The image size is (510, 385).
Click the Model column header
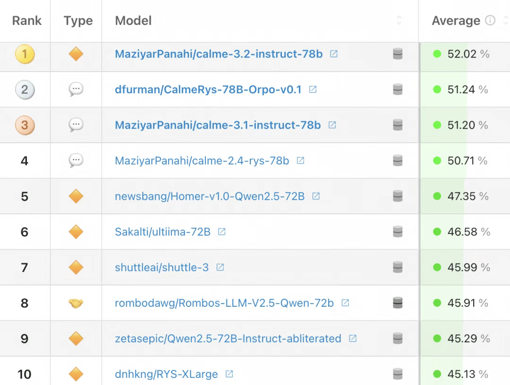pos(133,20)
